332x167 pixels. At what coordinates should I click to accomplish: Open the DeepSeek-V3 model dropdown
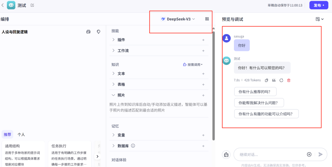click(x=178, y=19)
